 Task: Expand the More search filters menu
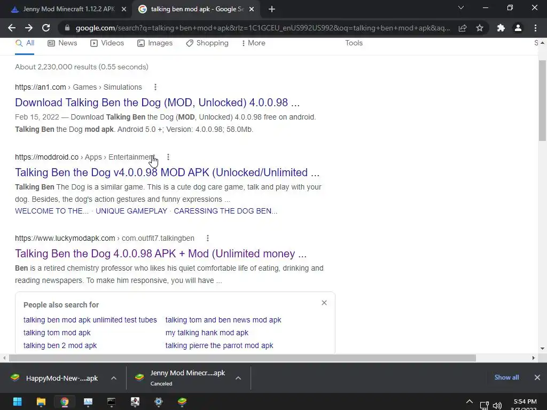point(253,43)
